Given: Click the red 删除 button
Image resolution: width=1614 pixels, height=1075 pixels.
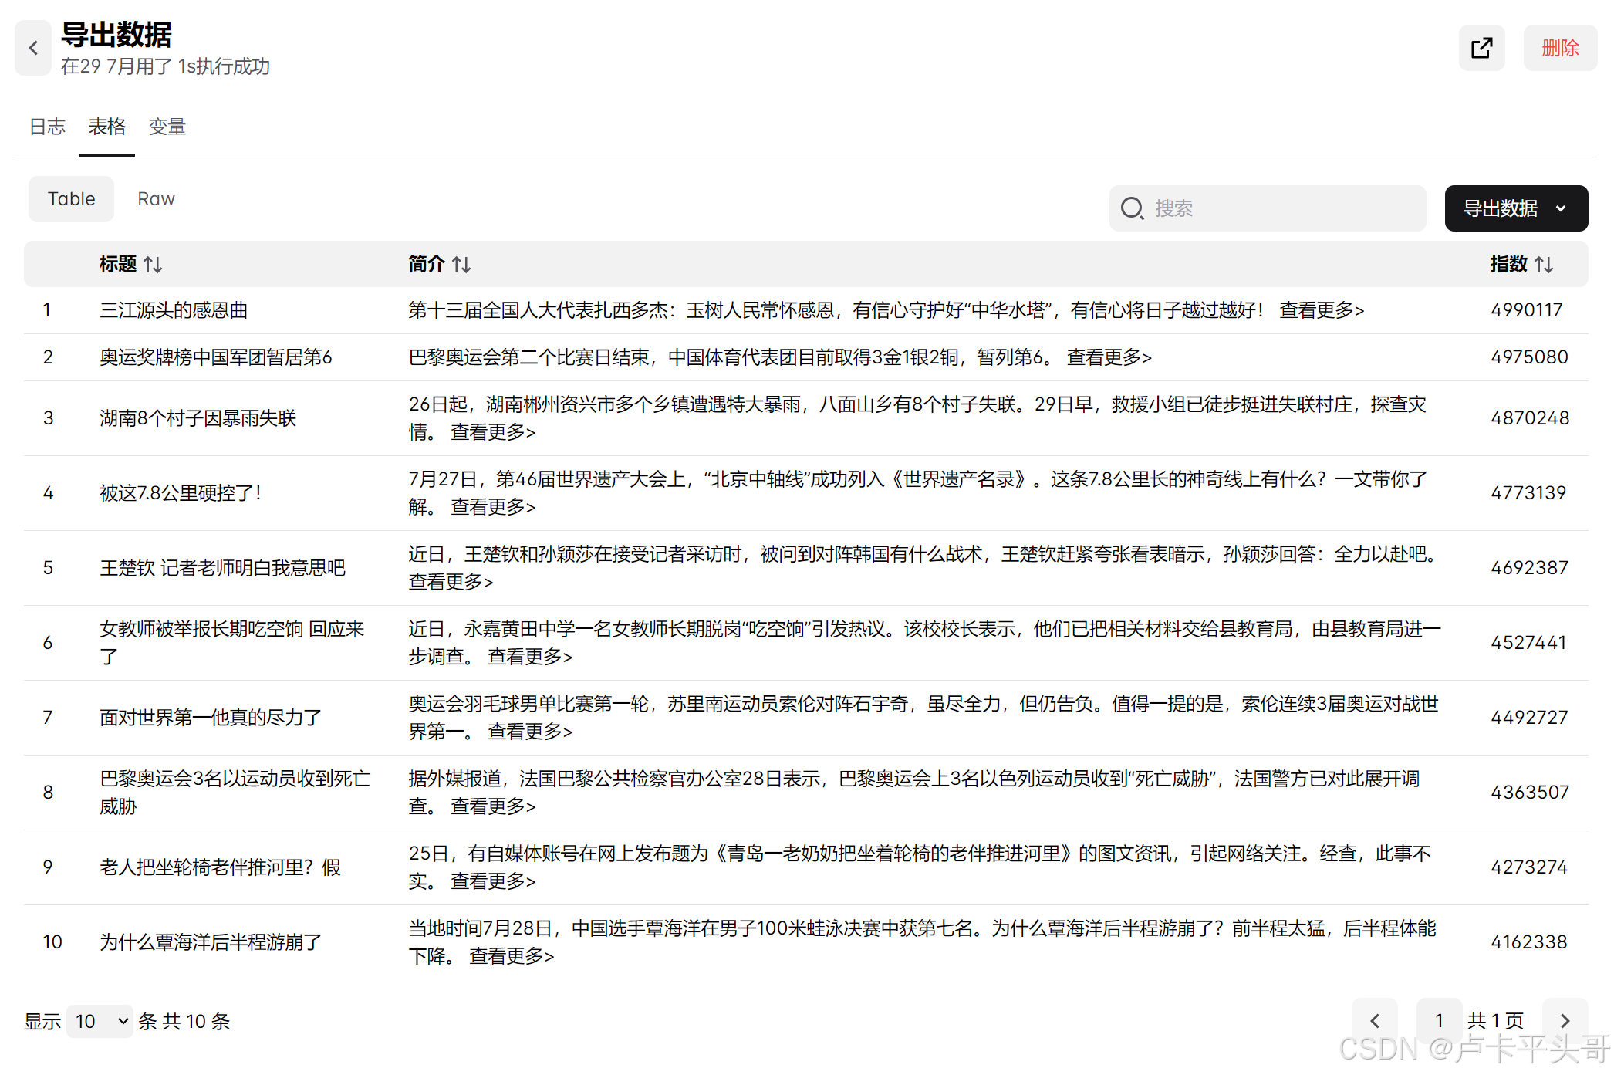Looking at the screenshot, I should click(1559, 48).
